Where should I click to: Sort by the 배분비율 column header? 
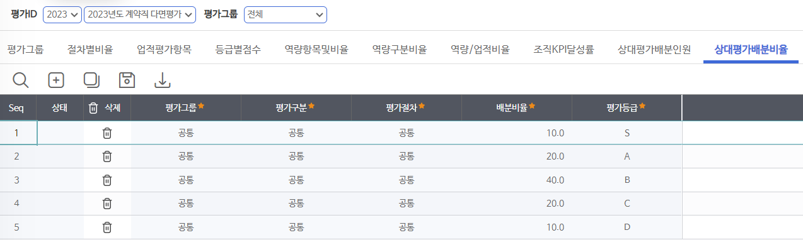516,108
